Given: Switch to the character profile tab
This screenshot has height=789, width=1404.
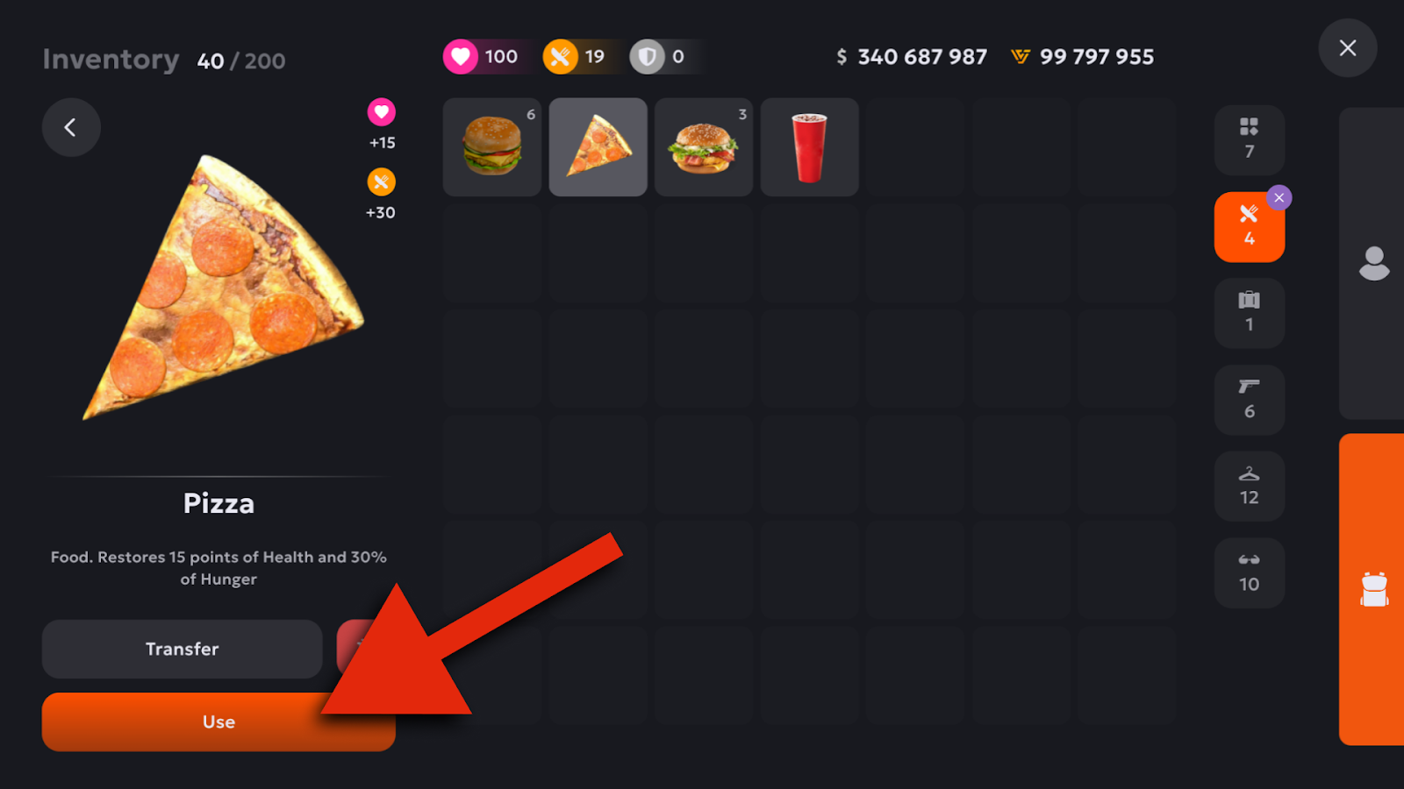Looking at the screenshot, I should (x=1373, y=263).
